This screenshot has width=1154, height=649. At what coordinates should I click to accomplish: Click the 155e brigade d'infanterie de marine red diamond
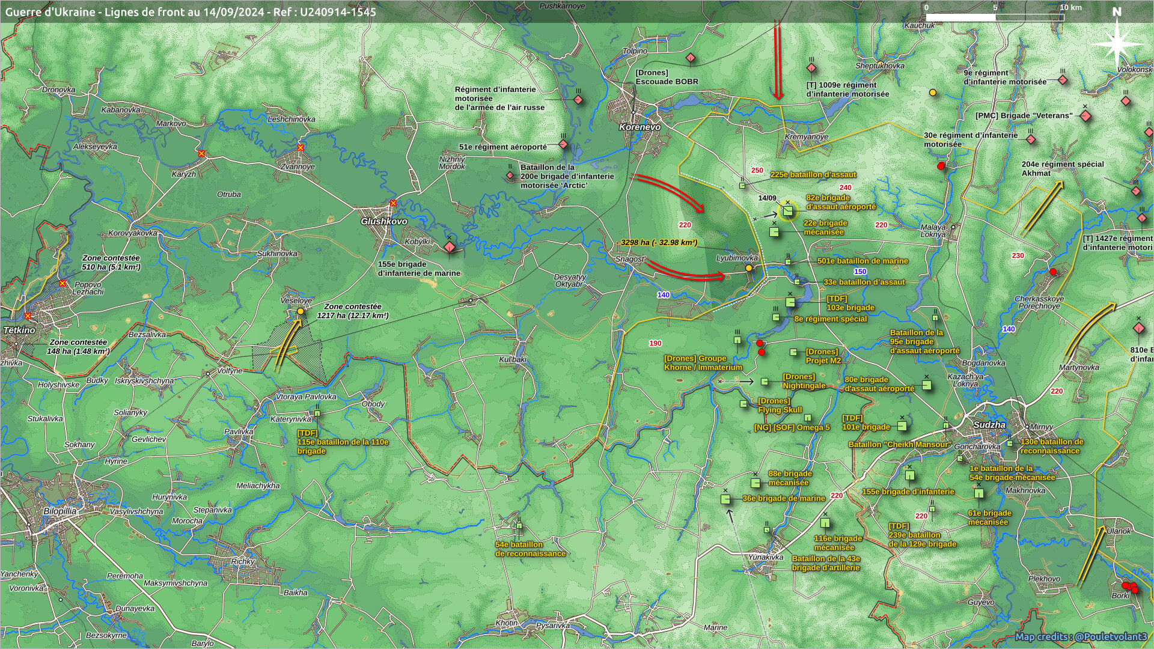point(450,248)
